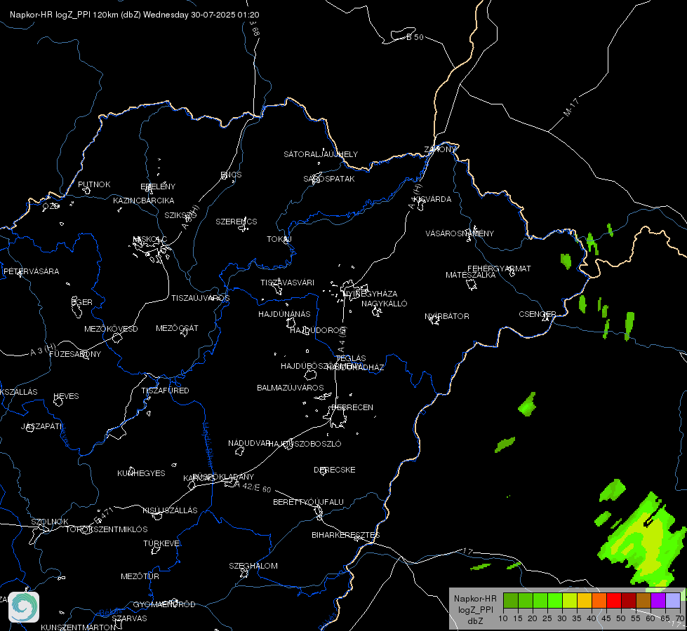Click the FÜZESABONY label
Viewport: 687px width, 631px height.
[x=75, y=354]
